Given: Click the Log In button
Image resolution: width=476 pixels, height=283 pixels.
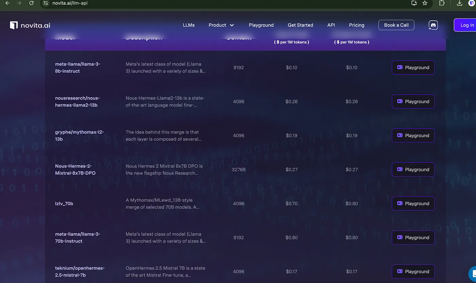Looking at the screenshot, I should pos(465,25).
